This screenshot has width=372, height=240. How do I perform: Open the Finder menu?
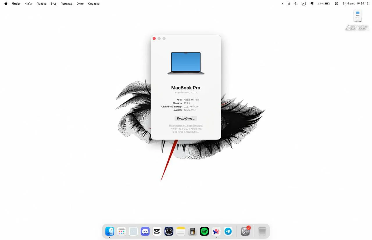click(x=16, y=3)
